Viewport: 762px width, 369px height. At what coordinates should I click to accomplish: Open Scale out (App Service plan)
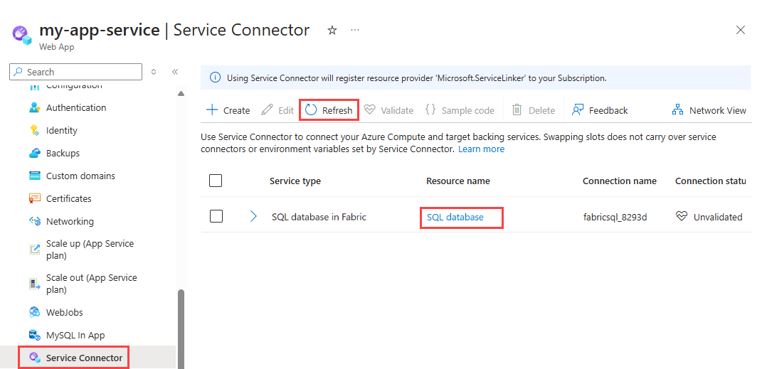(x=91, y=284)
